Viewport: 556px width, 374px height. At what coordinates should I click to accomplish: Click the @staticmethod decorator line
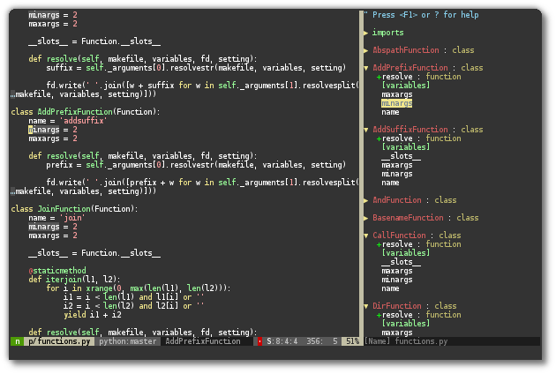(57, 271)
